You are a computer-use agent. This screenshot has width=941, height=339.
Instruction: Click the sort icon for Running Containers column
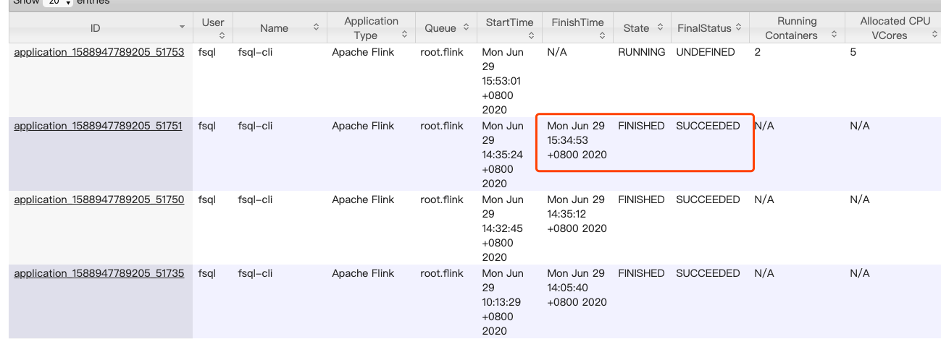[x=835, y=35]
